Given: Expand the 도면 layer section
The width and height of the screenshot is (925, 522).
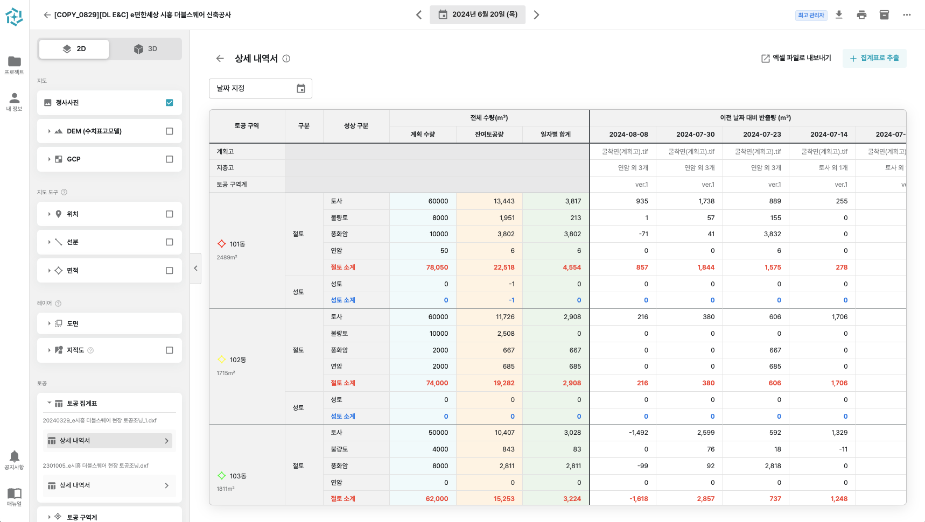Looking at the screenshot, I should (x=49, y=323).
